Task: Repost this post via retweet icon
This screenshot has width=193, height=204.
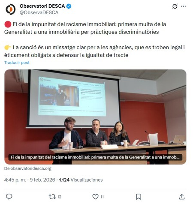Action: click(52, 197)
